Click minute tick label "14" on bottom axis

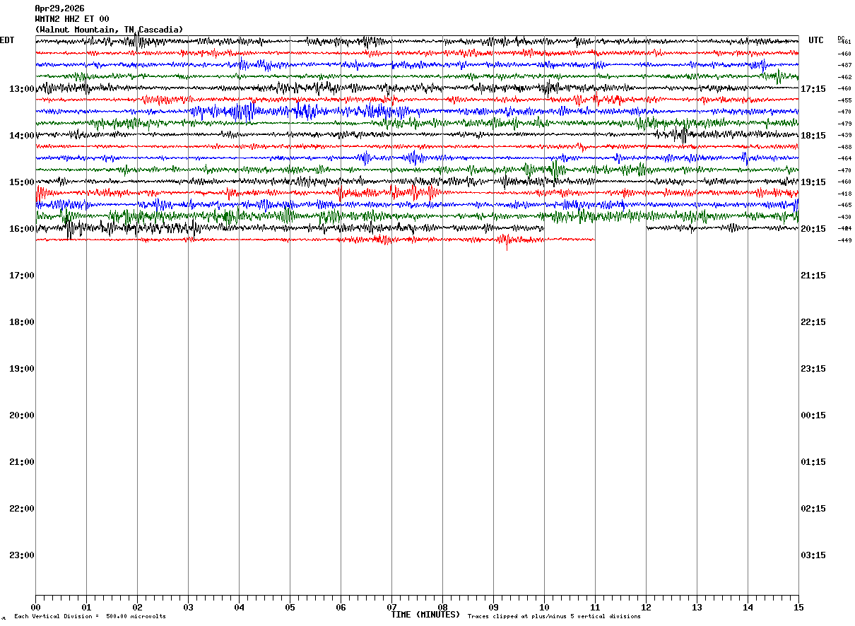(x=748, y=608)
